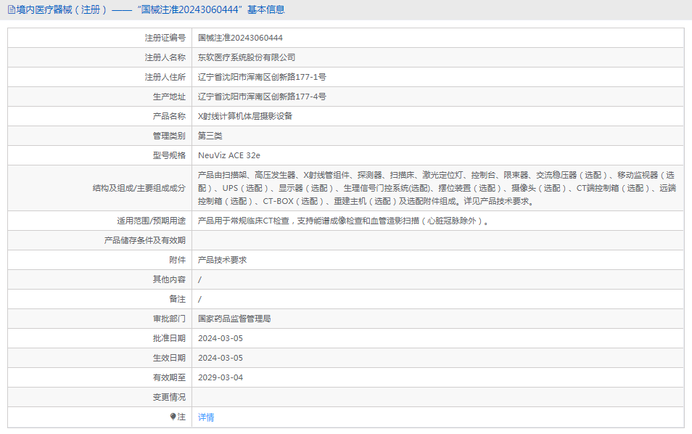Click the 审批部门 label
Image resolution: width=692 pixels, height=434 pixels.
169,319
